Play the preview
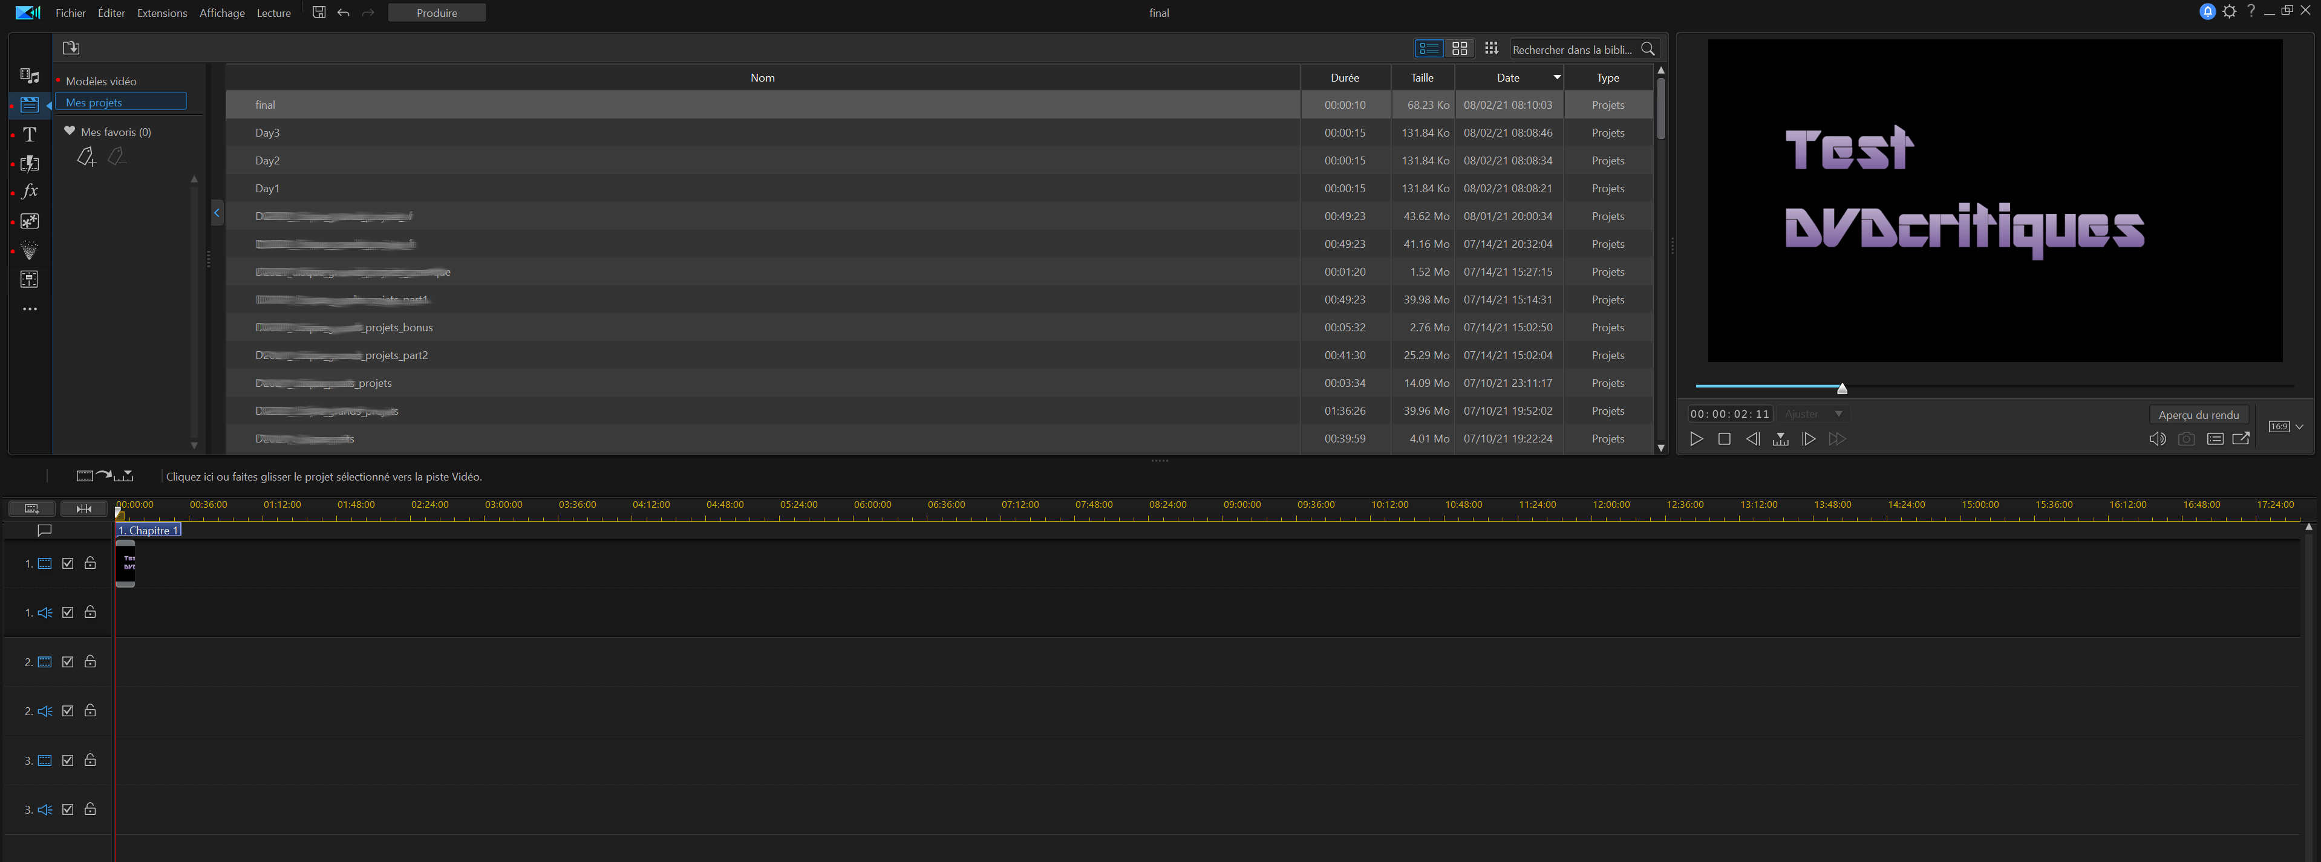Viewport: 2321px width, 862px height. pos(1696,439)
